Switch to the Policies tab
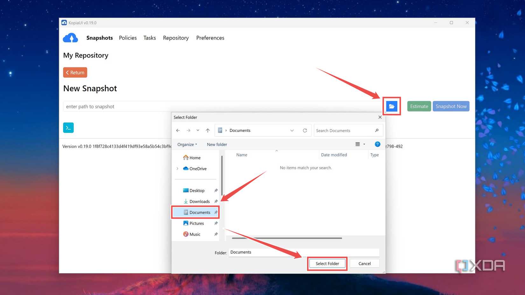Viewport: 525px width, 295px height. pos(128,38)
